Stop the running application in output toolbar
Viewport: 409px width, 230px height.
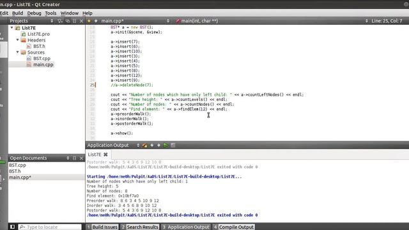[173, 145]
